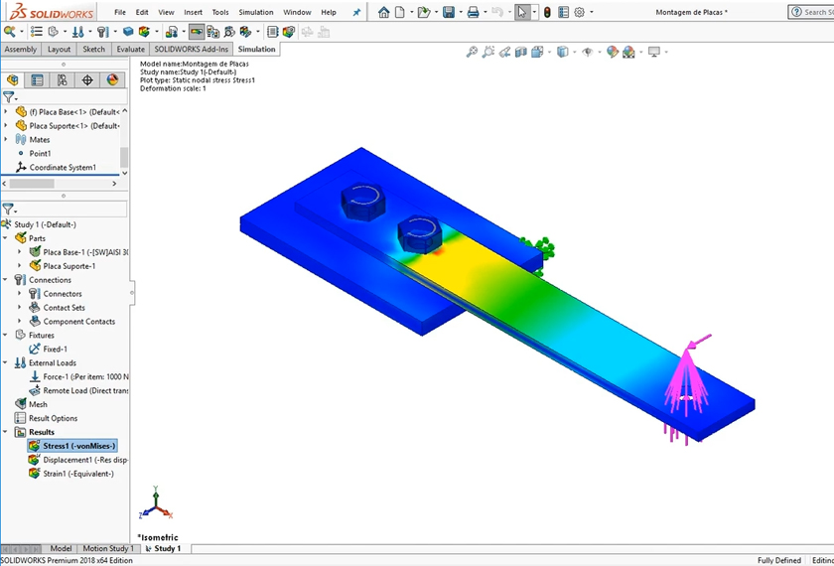834x566 pixels.
Task: Click the Zoom to Fit magnifier icon
Action: pyautogui.click(x=472, y=52)
